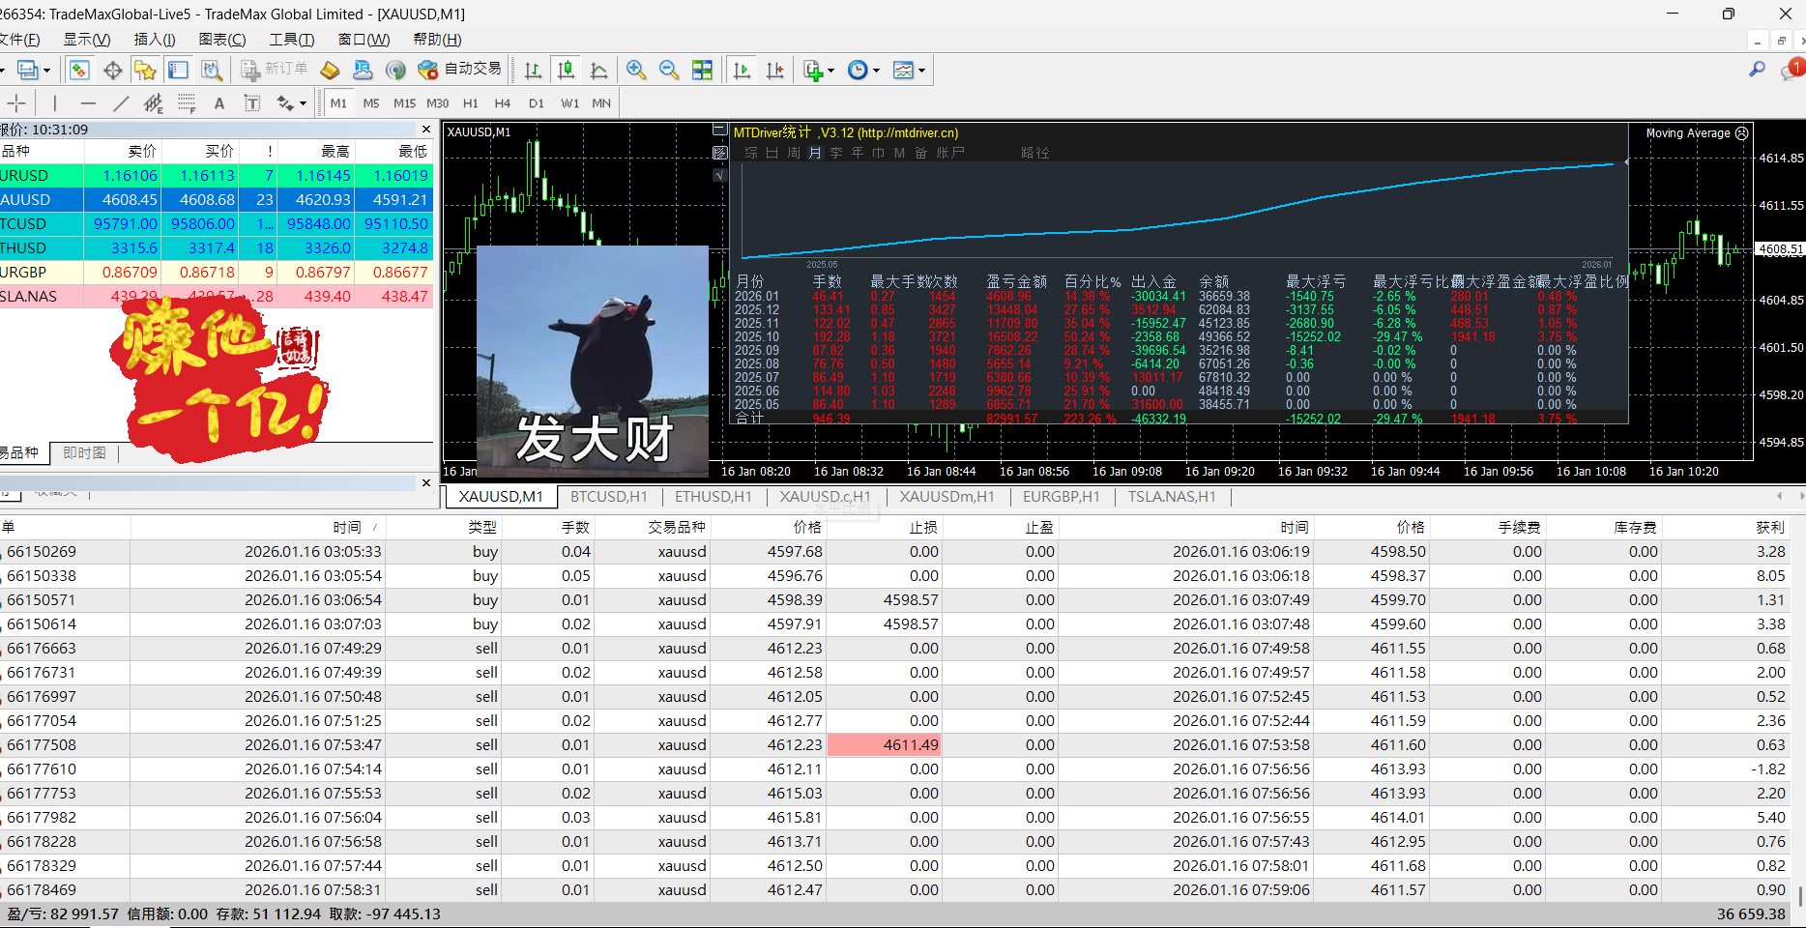The height and width of the screenshot is (928, 1806).
Task: Select the crosshair cursor tool
Action: coord(16,103)
